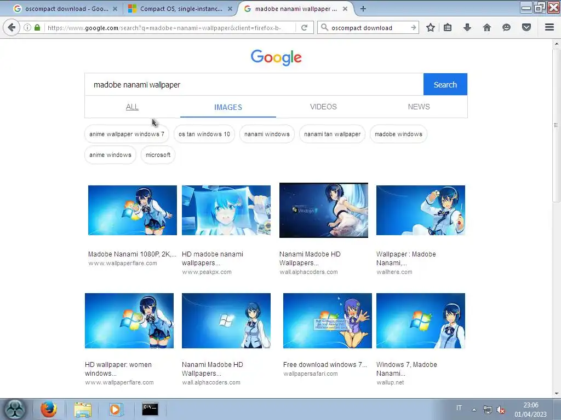Image resolution: width=561 pixels, height=420 pixels.
Task: Click the green padlock security icon
Action: pos(37,27)
